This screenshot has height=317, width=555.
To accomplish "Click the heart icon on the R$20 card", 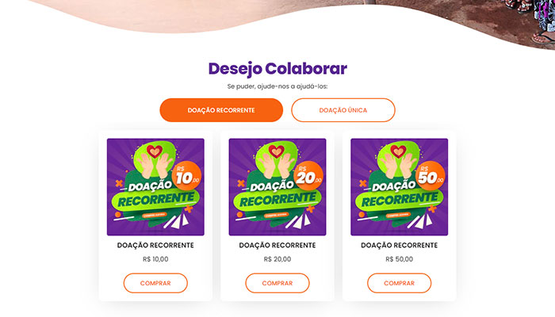I will 276,151.
